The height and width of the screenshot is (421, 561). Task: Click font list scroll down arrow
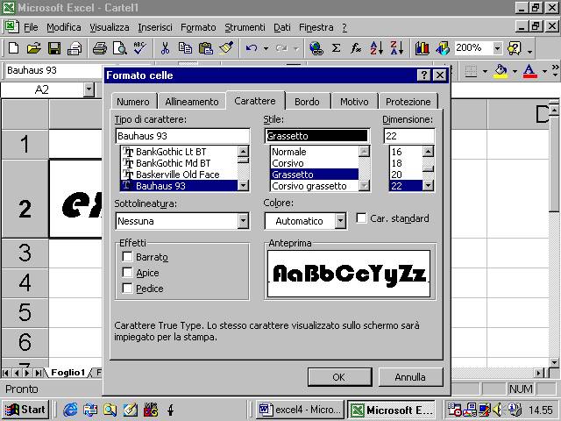(244, 185)
